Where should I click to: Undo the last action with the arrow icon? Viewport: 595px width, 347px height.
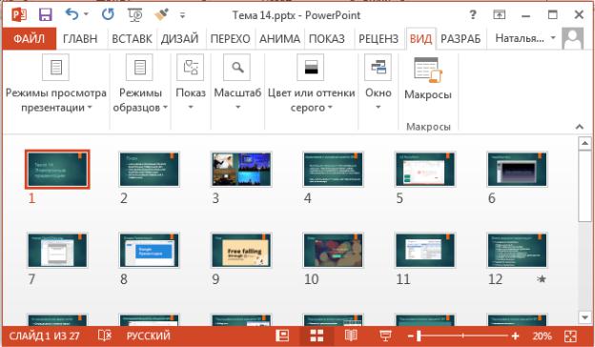(72, 14)
